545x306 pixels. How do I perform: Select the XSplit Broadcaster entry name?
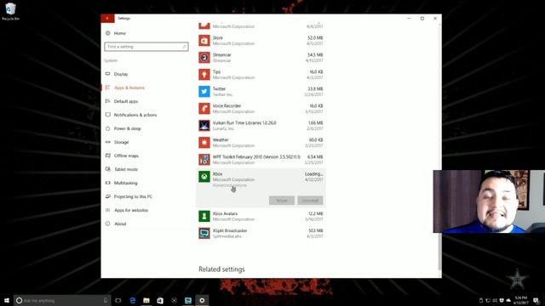pyautogui.click(x=230, y=230)
